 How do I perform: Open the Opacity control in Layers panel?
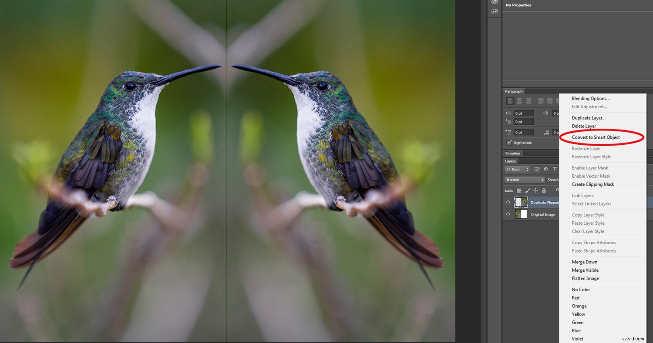click(x=554, y=179)
